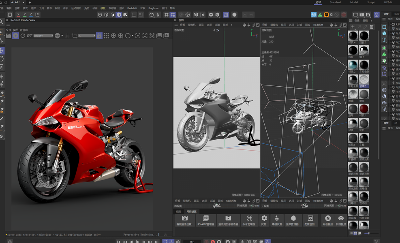Click the RS AOV管理器 button
This screenshot has width=400, height=243.
(x=206, y=220)
